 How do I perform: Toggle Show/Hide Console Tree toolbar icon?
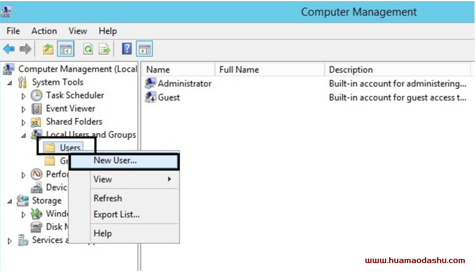66,49
